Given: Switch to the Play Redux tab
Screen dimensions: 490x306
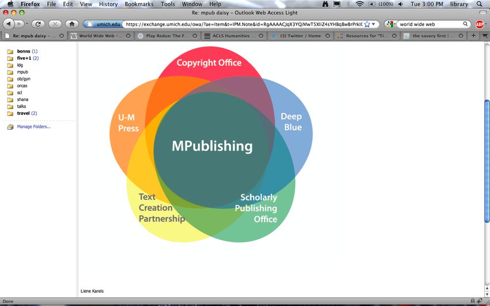Looking at the screenshot, I should point(167,36).
